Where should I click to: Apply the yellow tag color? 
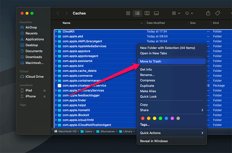pyautogui.click(x=155, y=118)
